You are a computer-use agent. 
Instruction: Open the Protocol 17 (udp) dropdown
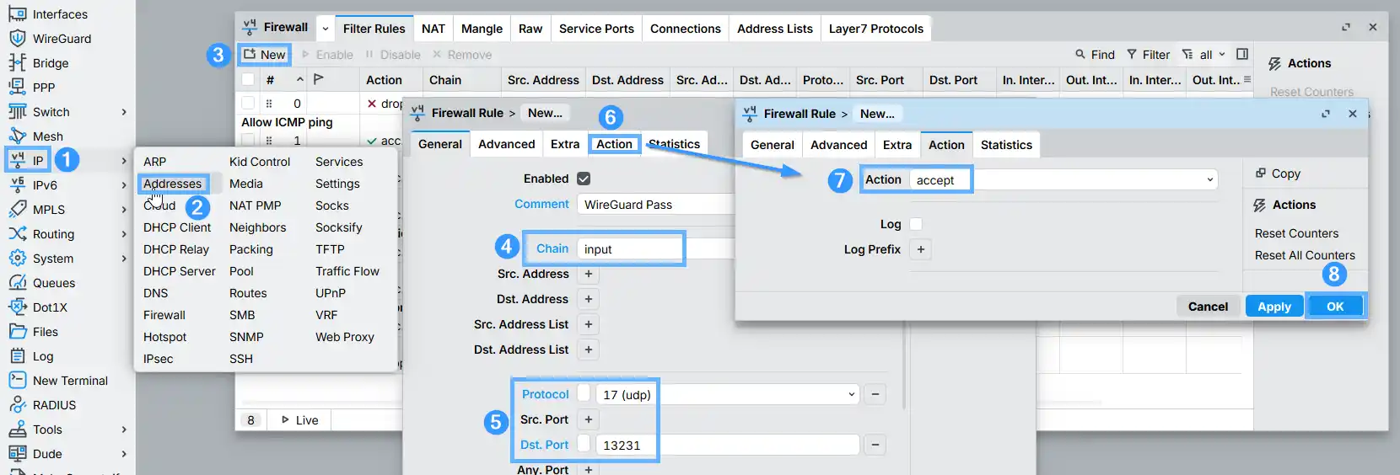[x=852, y=394]
